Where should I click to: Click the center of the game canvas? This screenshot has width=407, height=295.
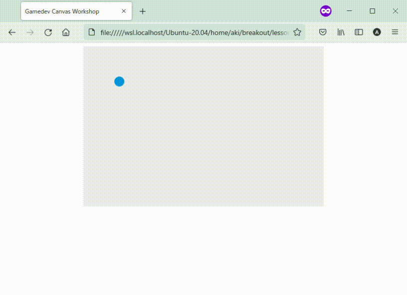pyautogui.click(x=203, y=126)
